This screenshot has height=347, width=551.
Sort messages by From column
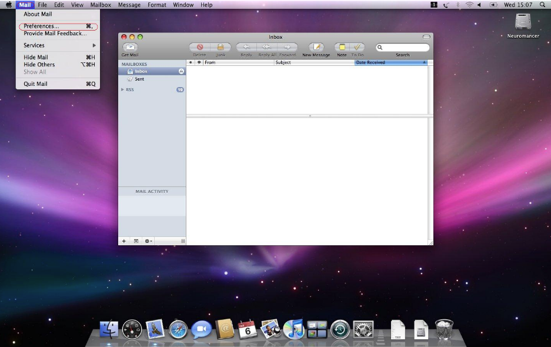coord(239,62)
